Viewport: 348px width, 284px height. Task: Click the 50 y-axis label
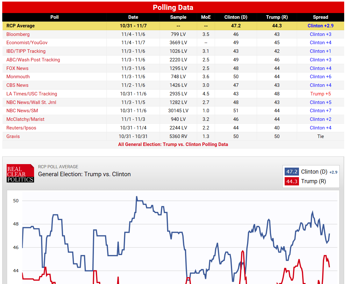[16, 201]
